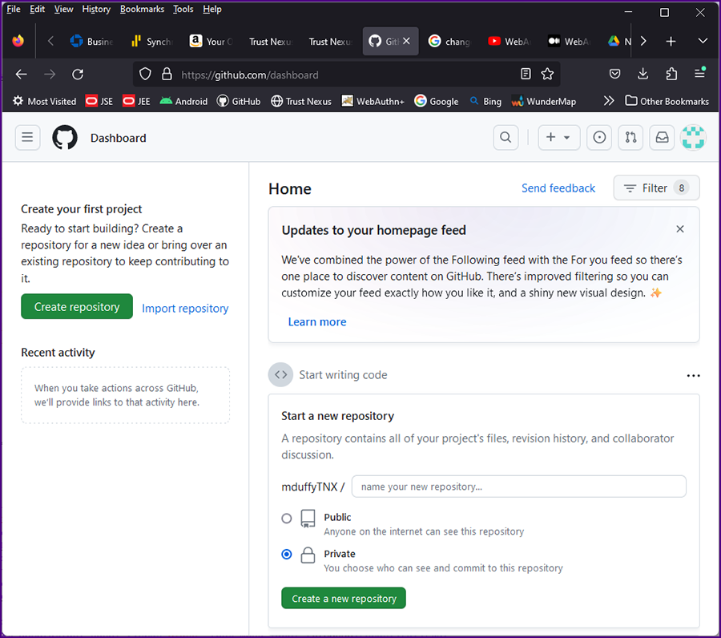
Task: Open the GitHub navigation hamburger menu
Action: point(27,138)
